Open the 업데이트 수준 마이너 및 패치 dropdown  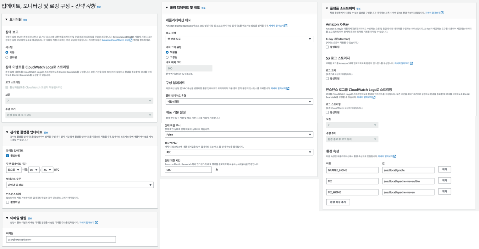click(80, 185)
